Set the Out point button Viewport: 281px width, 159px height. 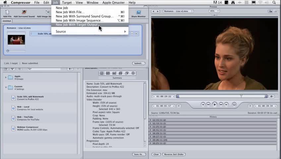(250, 106)
